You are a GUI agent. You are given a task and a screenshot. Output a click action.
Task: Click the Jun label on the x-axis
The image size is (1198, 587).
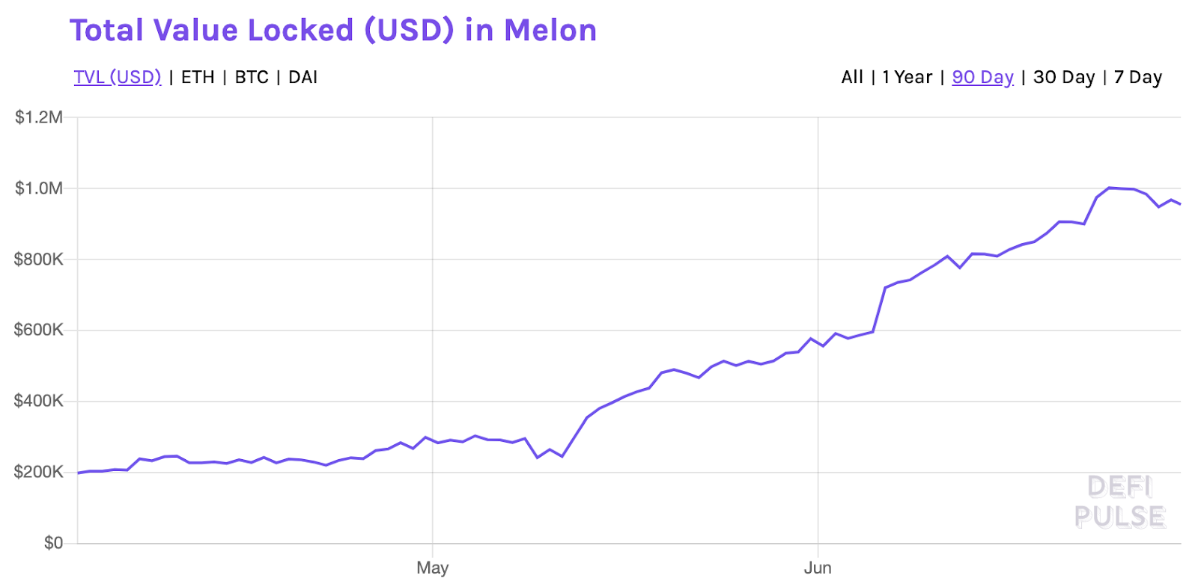[818, 568]
